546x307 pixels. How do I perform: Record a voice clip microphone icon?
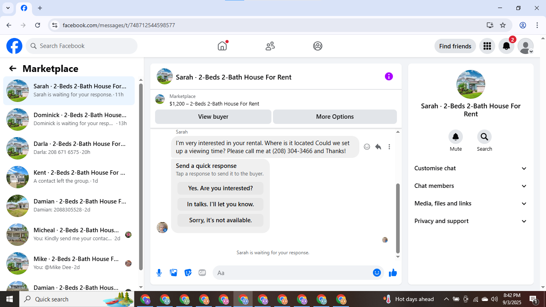[159, 273]
